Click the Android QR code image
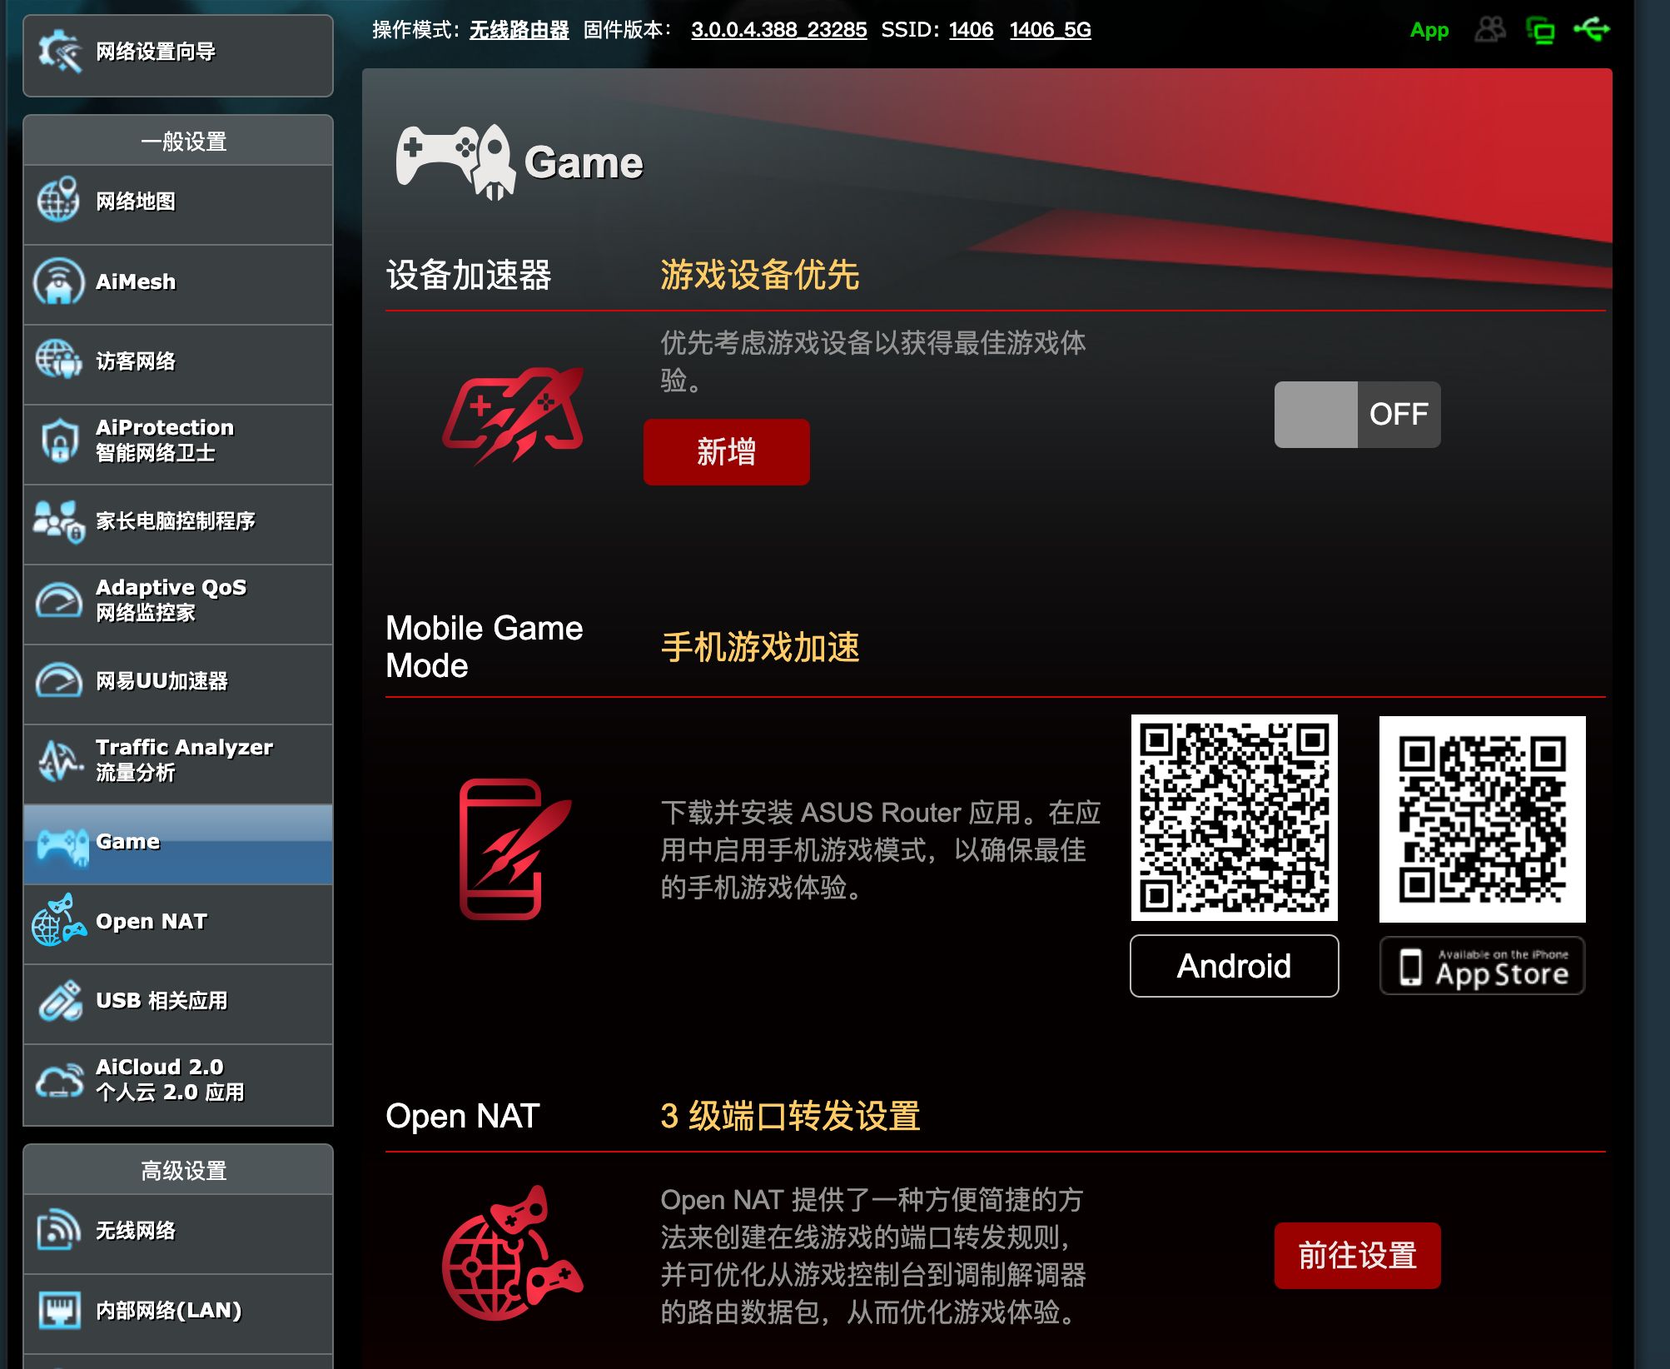The width and height of the screenshot is (1670, 1369). [x=1234, y=817]
